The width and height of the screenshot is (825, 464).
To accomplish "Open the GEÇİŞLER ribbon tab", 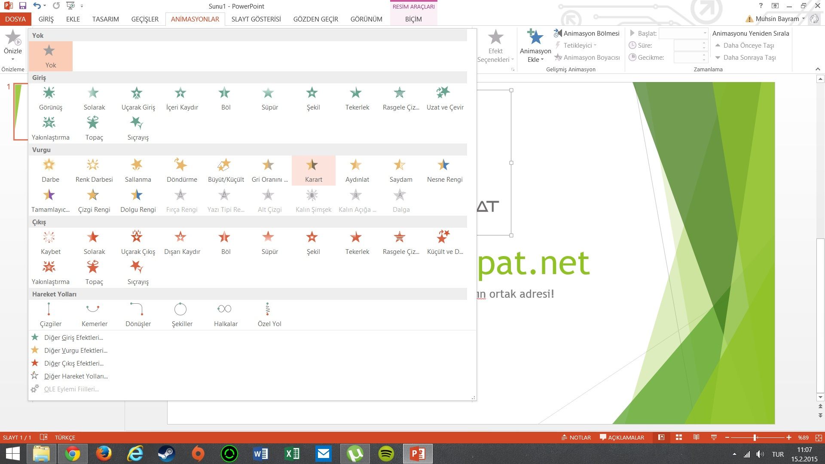I will pyautogui.click(x=145, y=19).
